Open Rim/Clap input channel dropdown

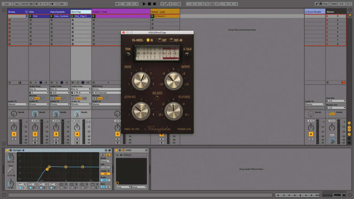coord(81,92)
